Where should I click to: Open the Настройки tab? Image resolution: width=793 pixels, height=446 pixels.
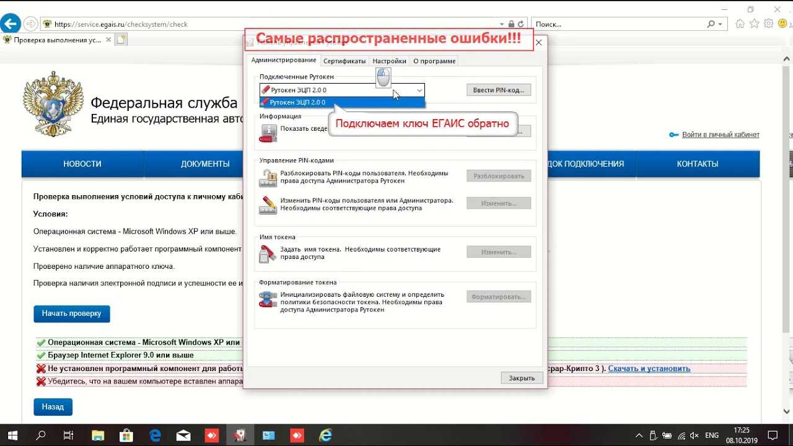(389, 61)
